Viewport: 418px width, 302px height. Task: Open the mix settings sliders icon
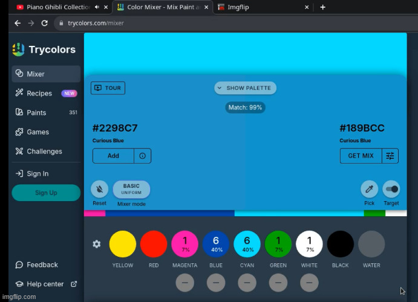(390, 156)
